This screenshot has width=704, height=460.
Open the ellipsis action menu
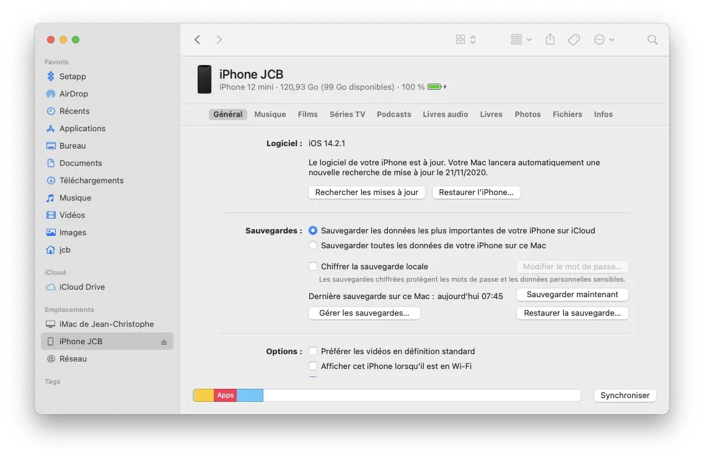pos(604,40)
